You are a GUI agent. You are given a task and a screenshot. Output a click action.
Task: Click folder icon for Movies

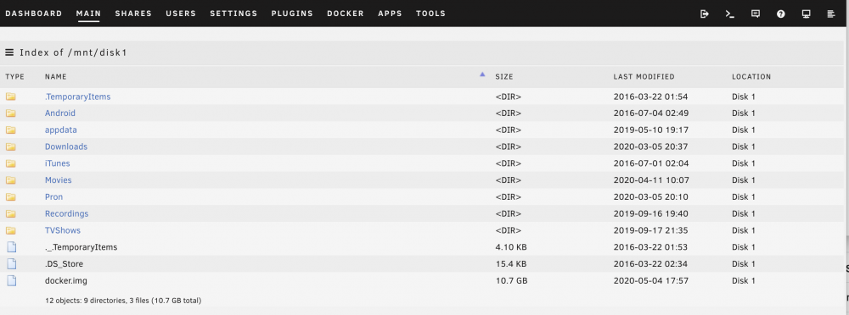(11, 180)
